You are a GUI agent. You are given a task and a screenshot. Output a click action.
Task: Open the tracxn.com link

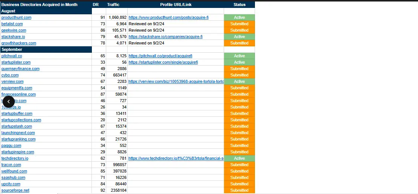pyautogui.click(x=11, y=165)
